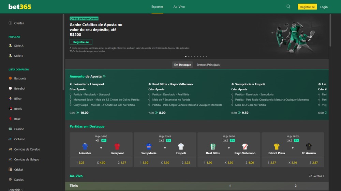Screen dimensions: 341x191
Task: Switch to the Ao-Vivo tab
Action: [179, 7]
